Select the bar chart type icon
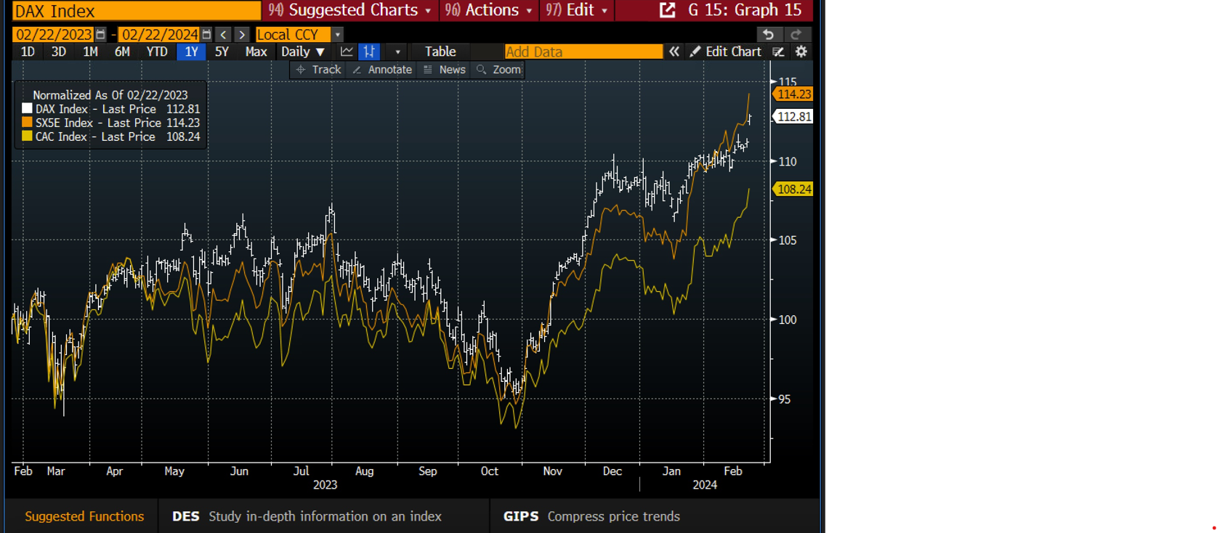 point(369,52)
